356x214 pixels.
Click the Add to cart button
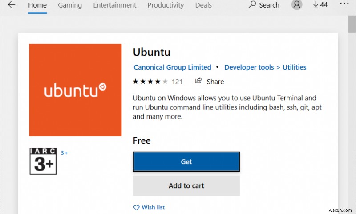186,185
